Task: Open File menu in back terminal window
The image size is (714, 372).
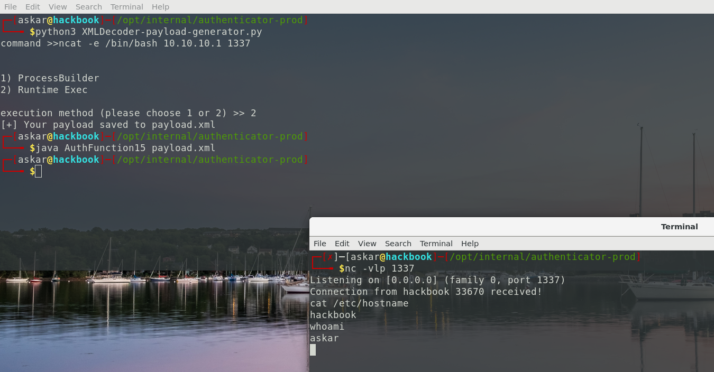Action: pyautogui.click(x=11, y=7)
